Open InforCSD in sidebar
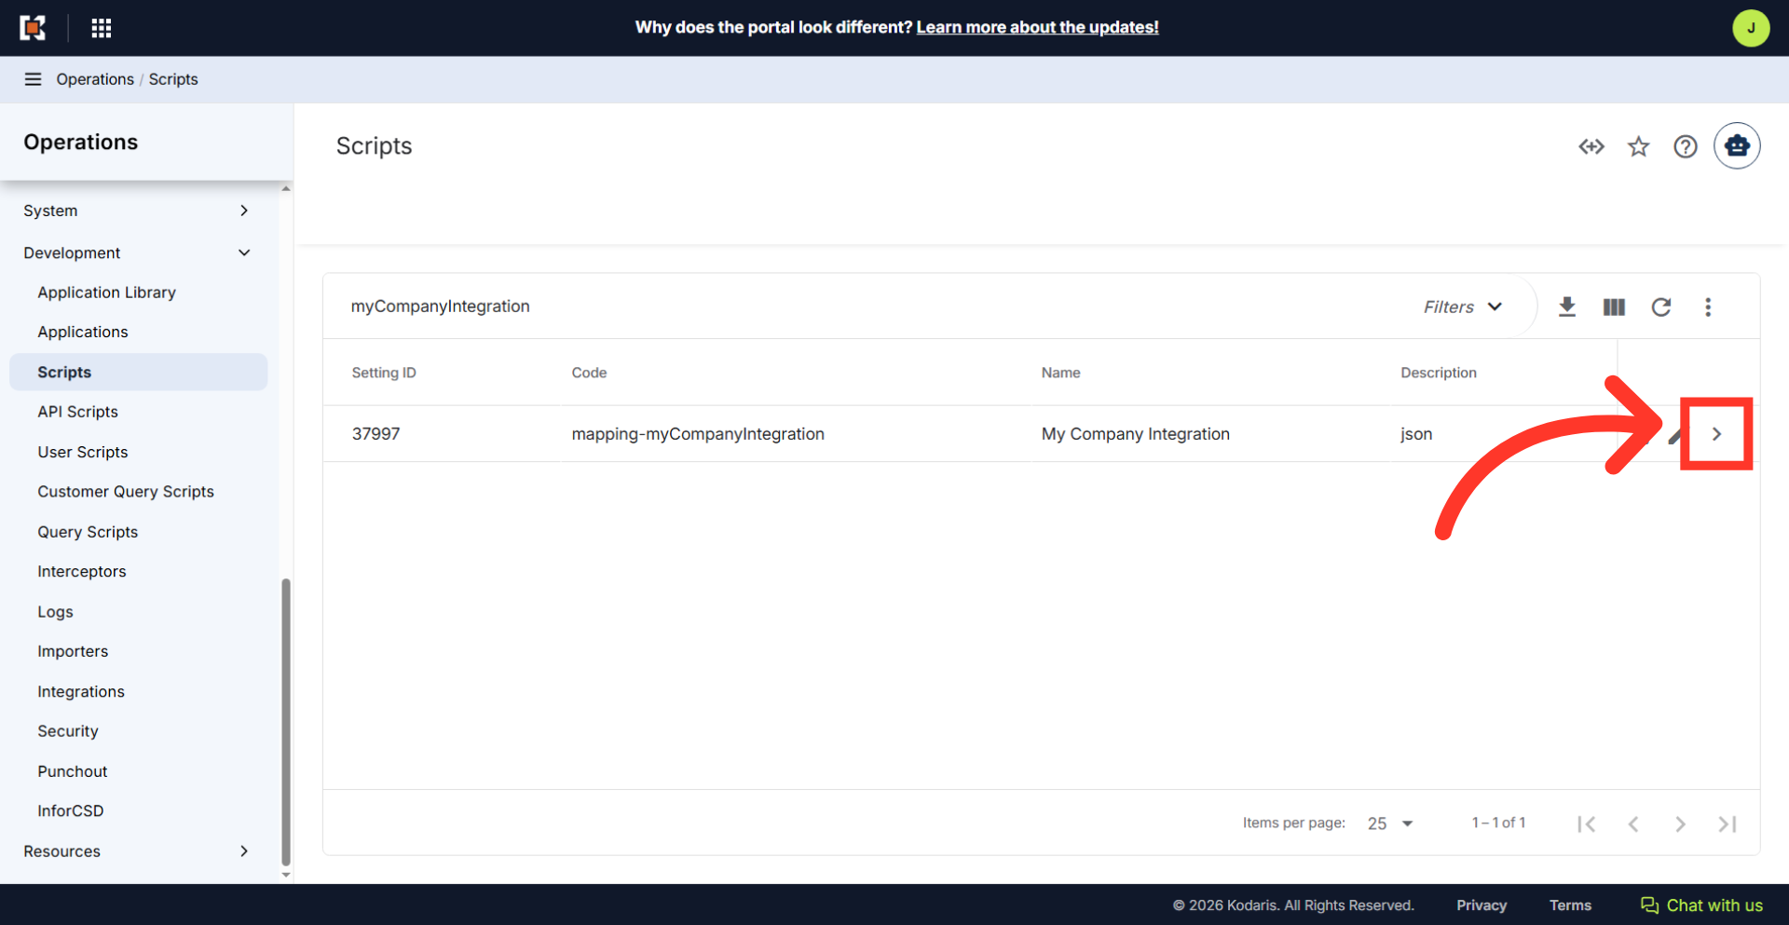Viewport: 1789px width, 925px height. click(71, 811)
